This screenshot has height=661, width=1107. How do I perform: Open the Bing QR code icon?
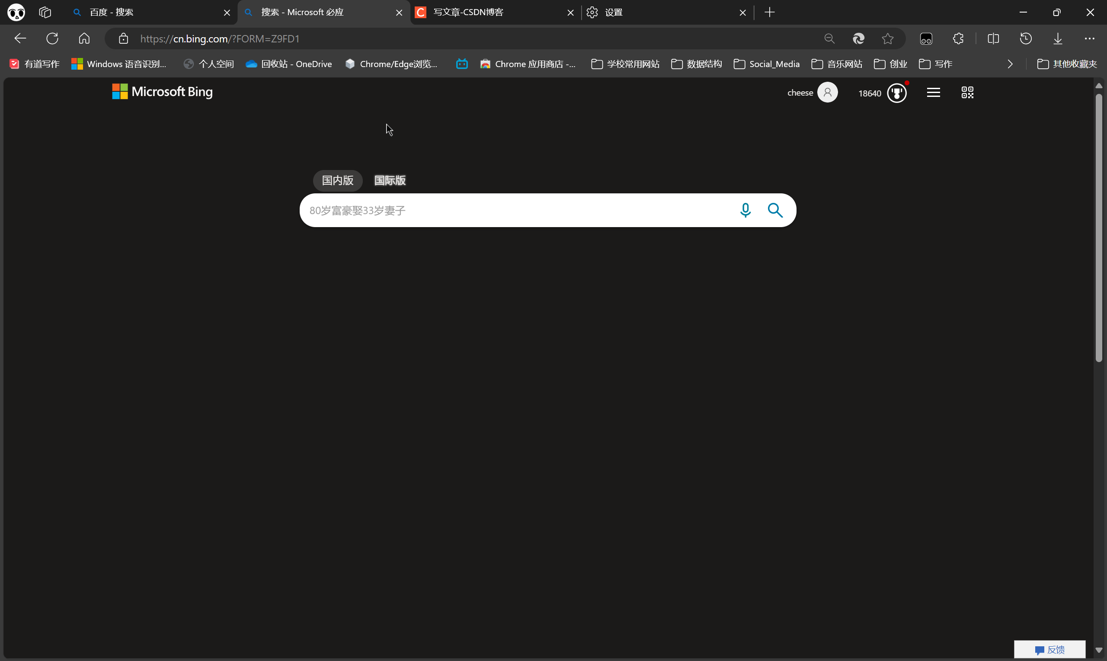967,93
